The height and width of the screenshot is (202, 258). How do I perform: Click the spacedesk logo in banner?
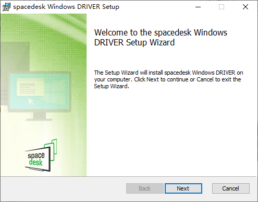pyautogui.click(x=41, y=155)
